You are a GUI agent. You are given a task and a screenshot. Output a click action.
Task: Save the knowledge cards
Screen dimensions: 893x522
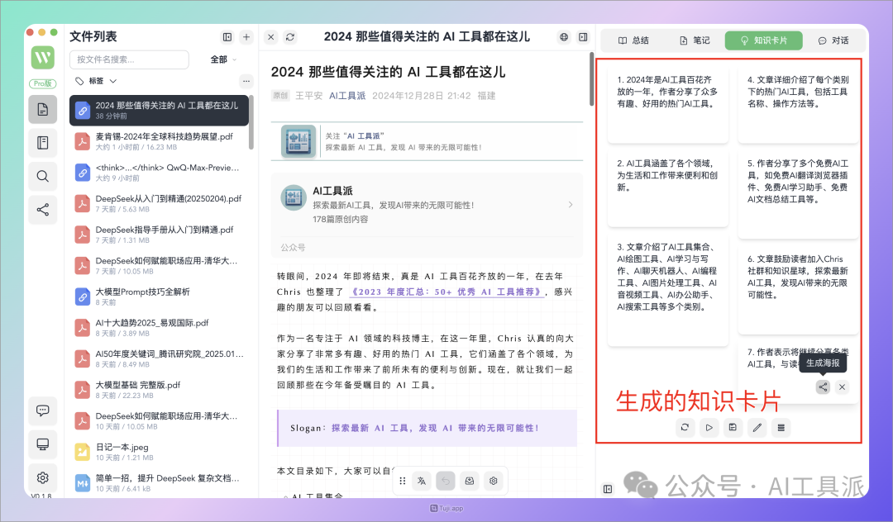[733, 427]
